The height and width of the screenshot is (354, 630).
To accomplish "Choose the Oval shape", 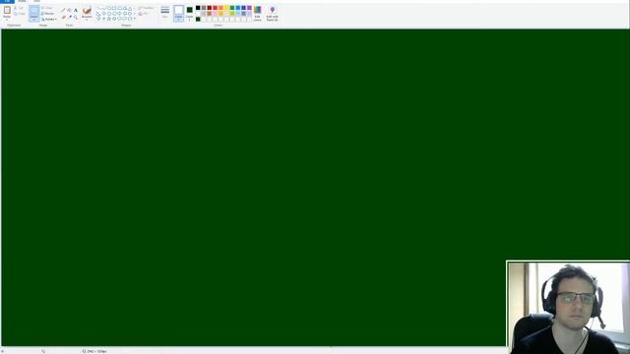I will 109,8.
